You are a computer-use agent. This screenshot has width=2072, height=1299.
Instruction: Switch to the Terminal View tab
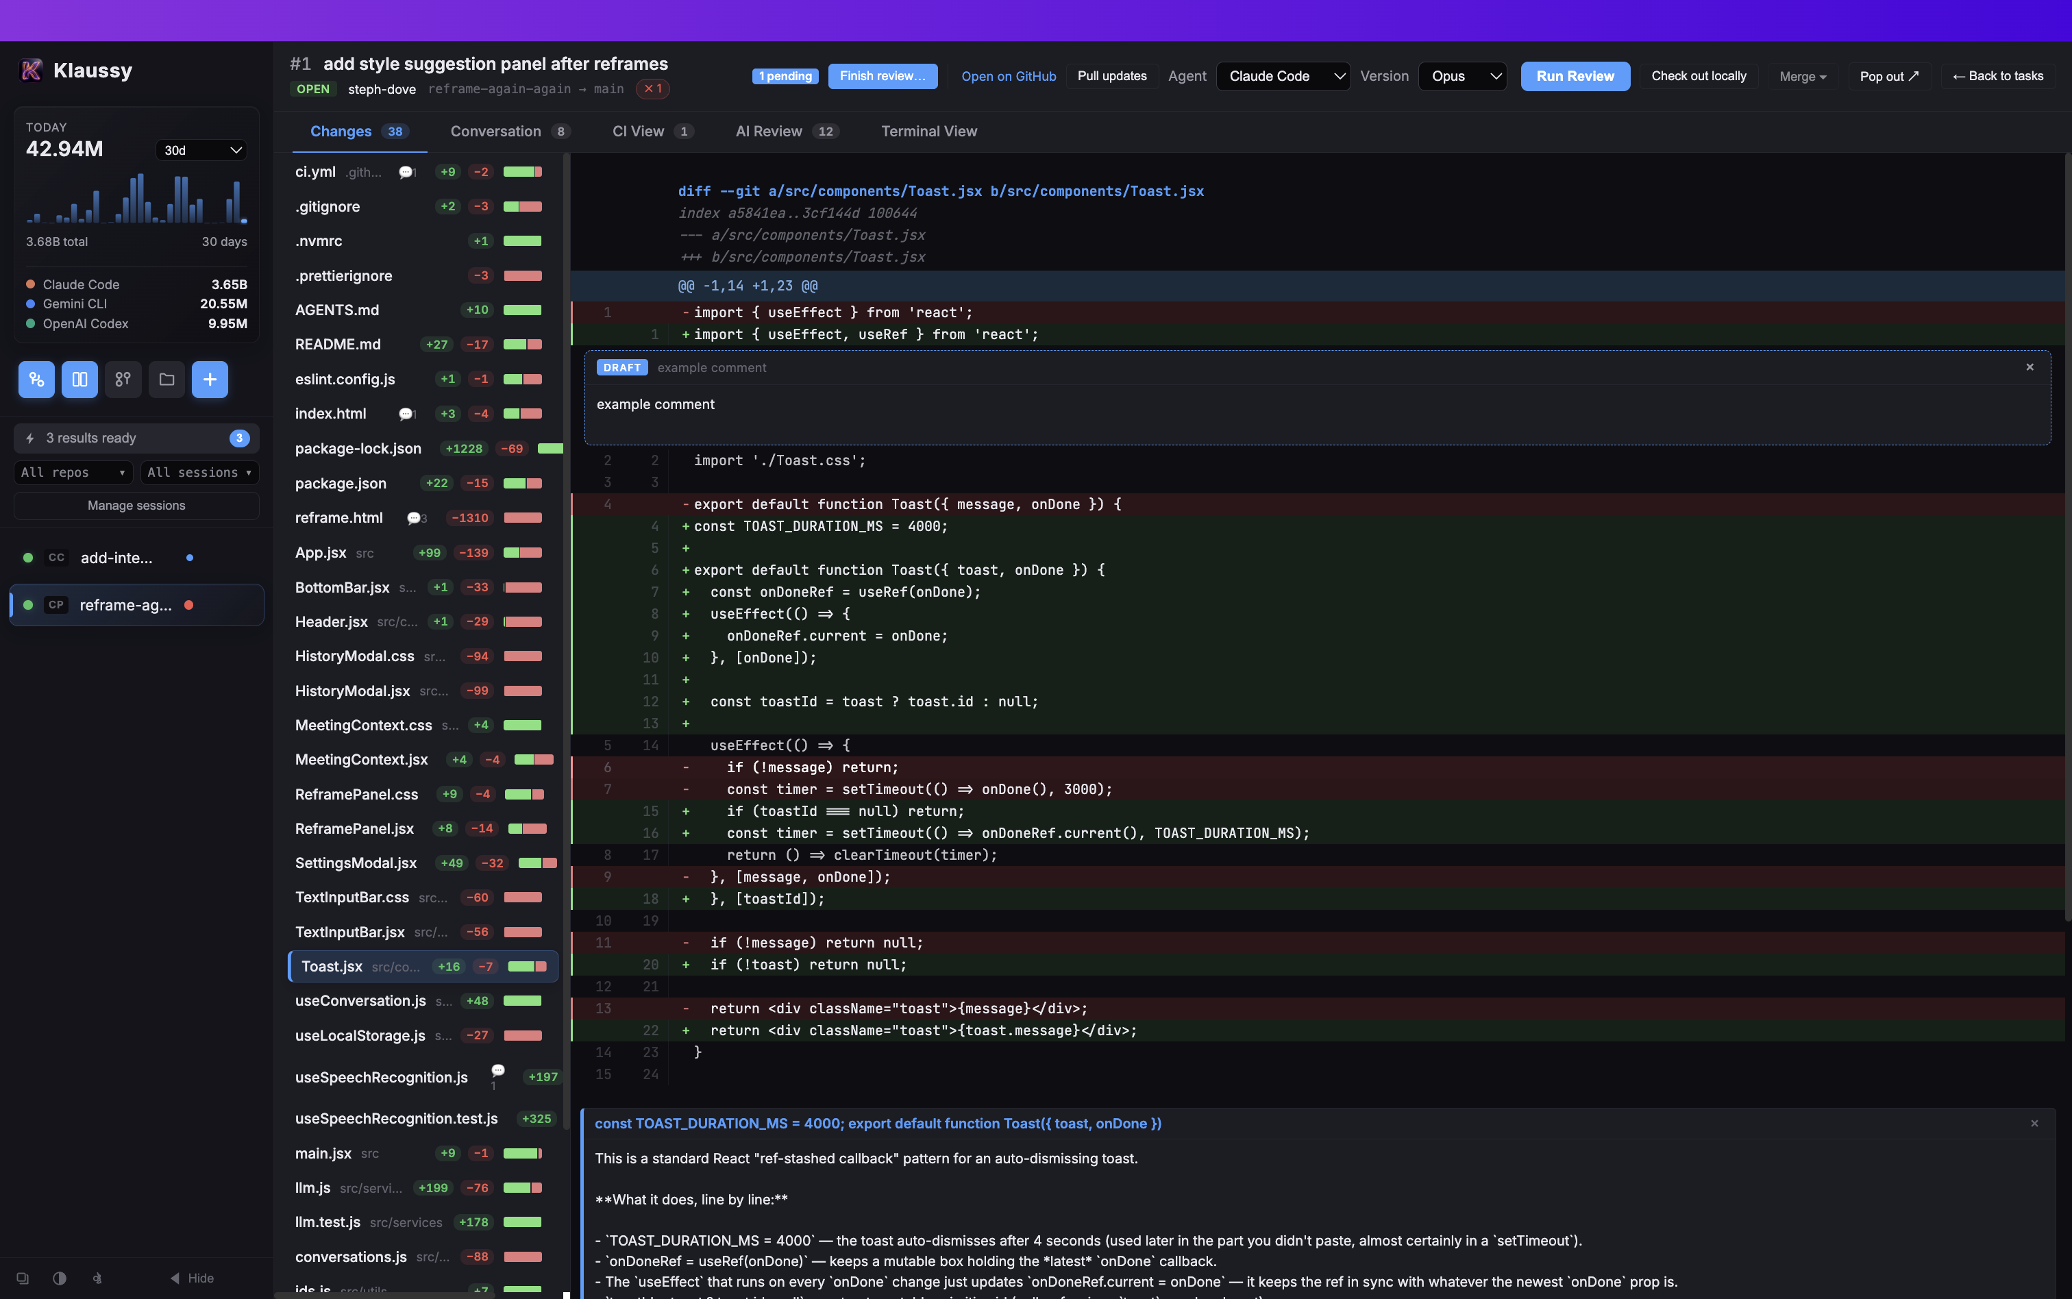[x=928, y=132]
